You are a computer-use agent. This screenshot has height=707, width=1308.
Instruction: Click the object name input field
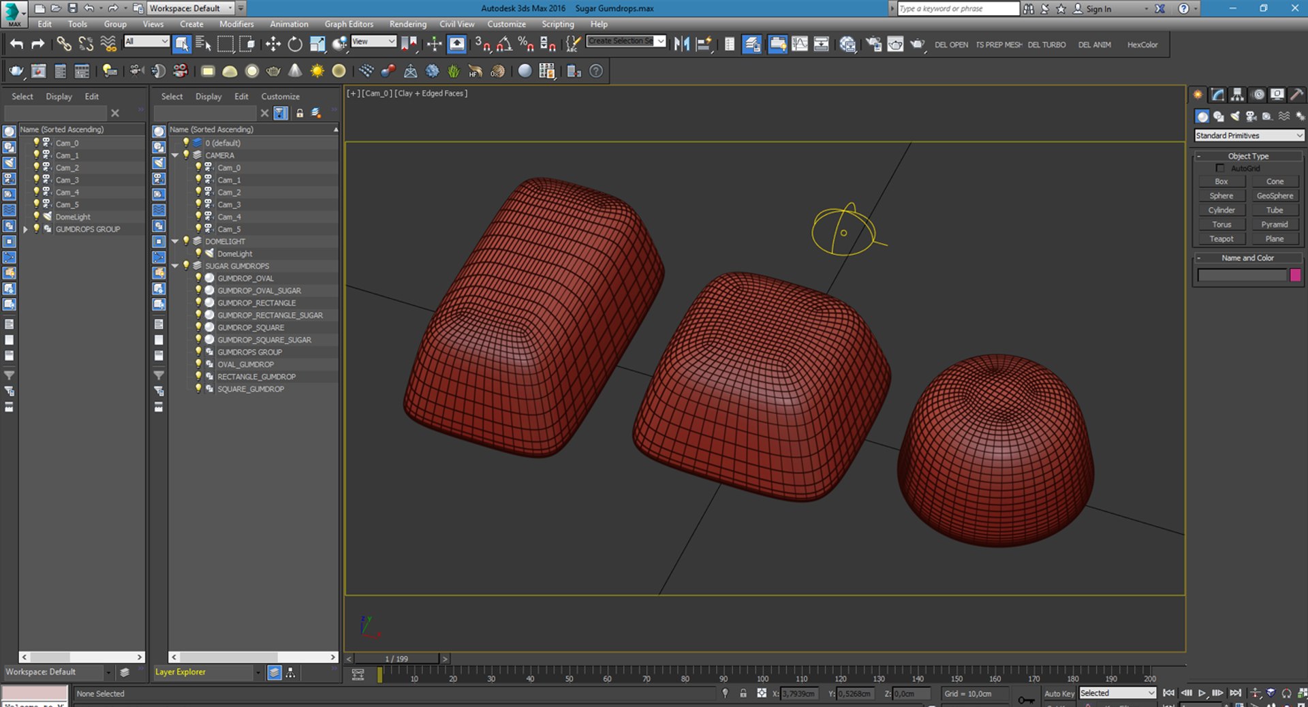(1242, 275)
